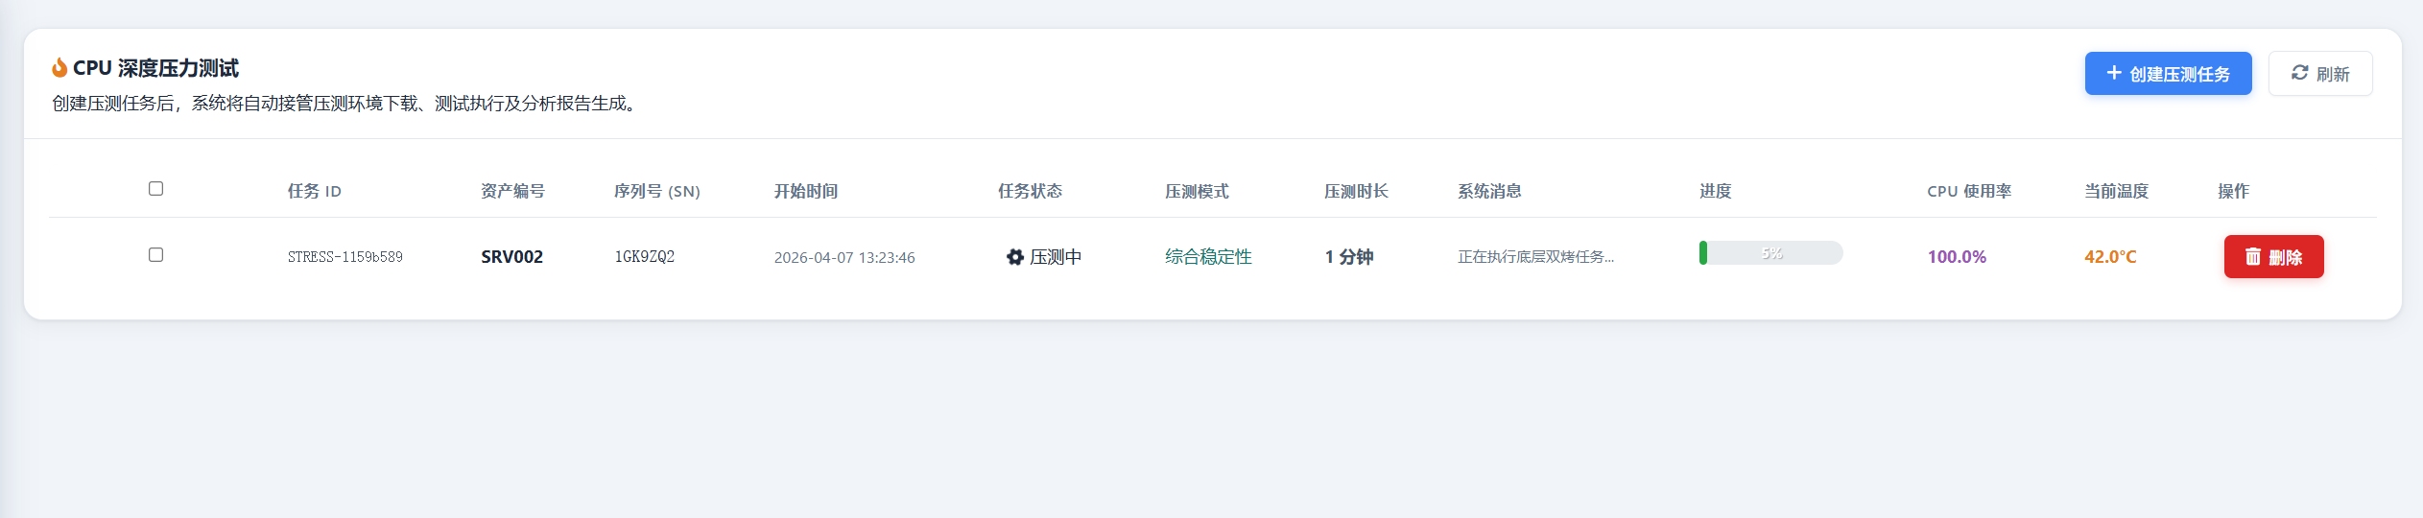Viewport: 2423px width, 518px height.
Task: Click the 开始时间 column header
Action: click(805, 192)
